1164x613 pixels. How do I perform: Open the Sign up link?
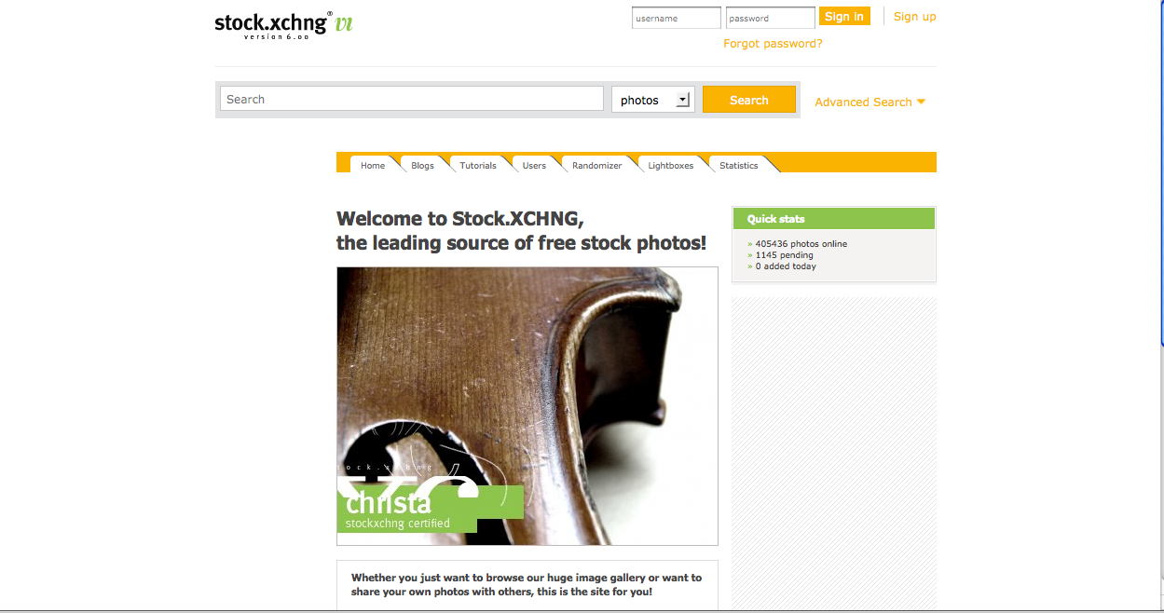[914, 16]
